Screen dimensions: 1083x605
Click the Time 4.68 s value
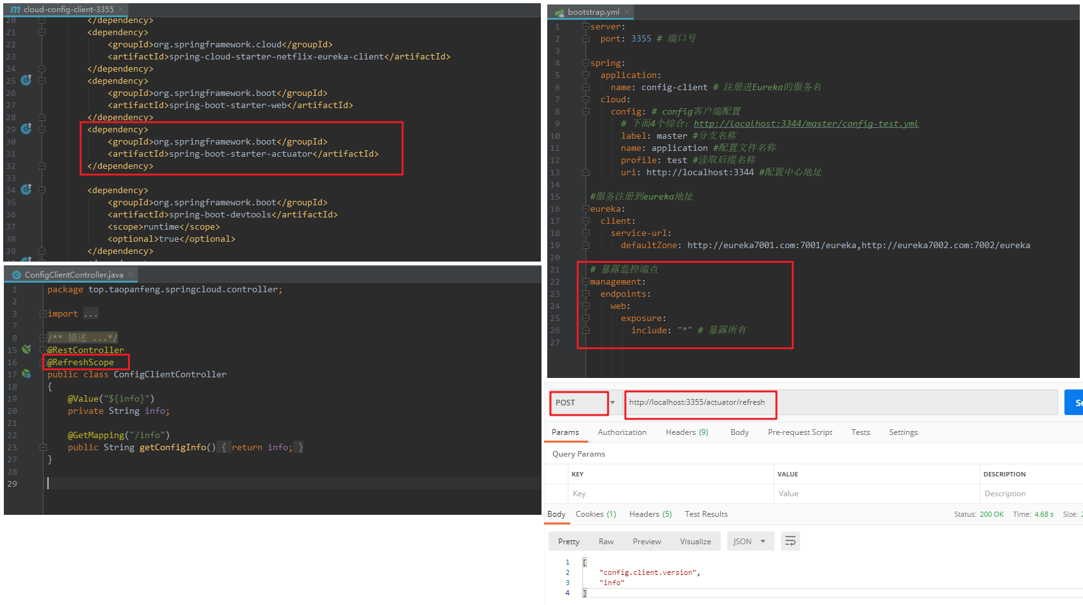[1043, 514]
